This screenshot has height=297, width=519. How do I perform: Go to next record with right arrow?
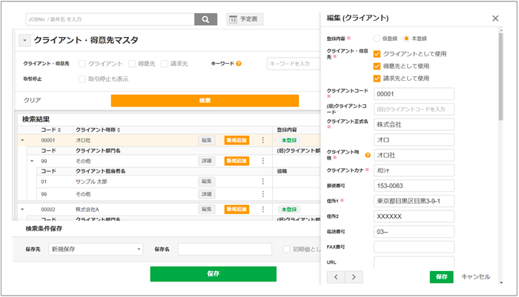[354, 277]
